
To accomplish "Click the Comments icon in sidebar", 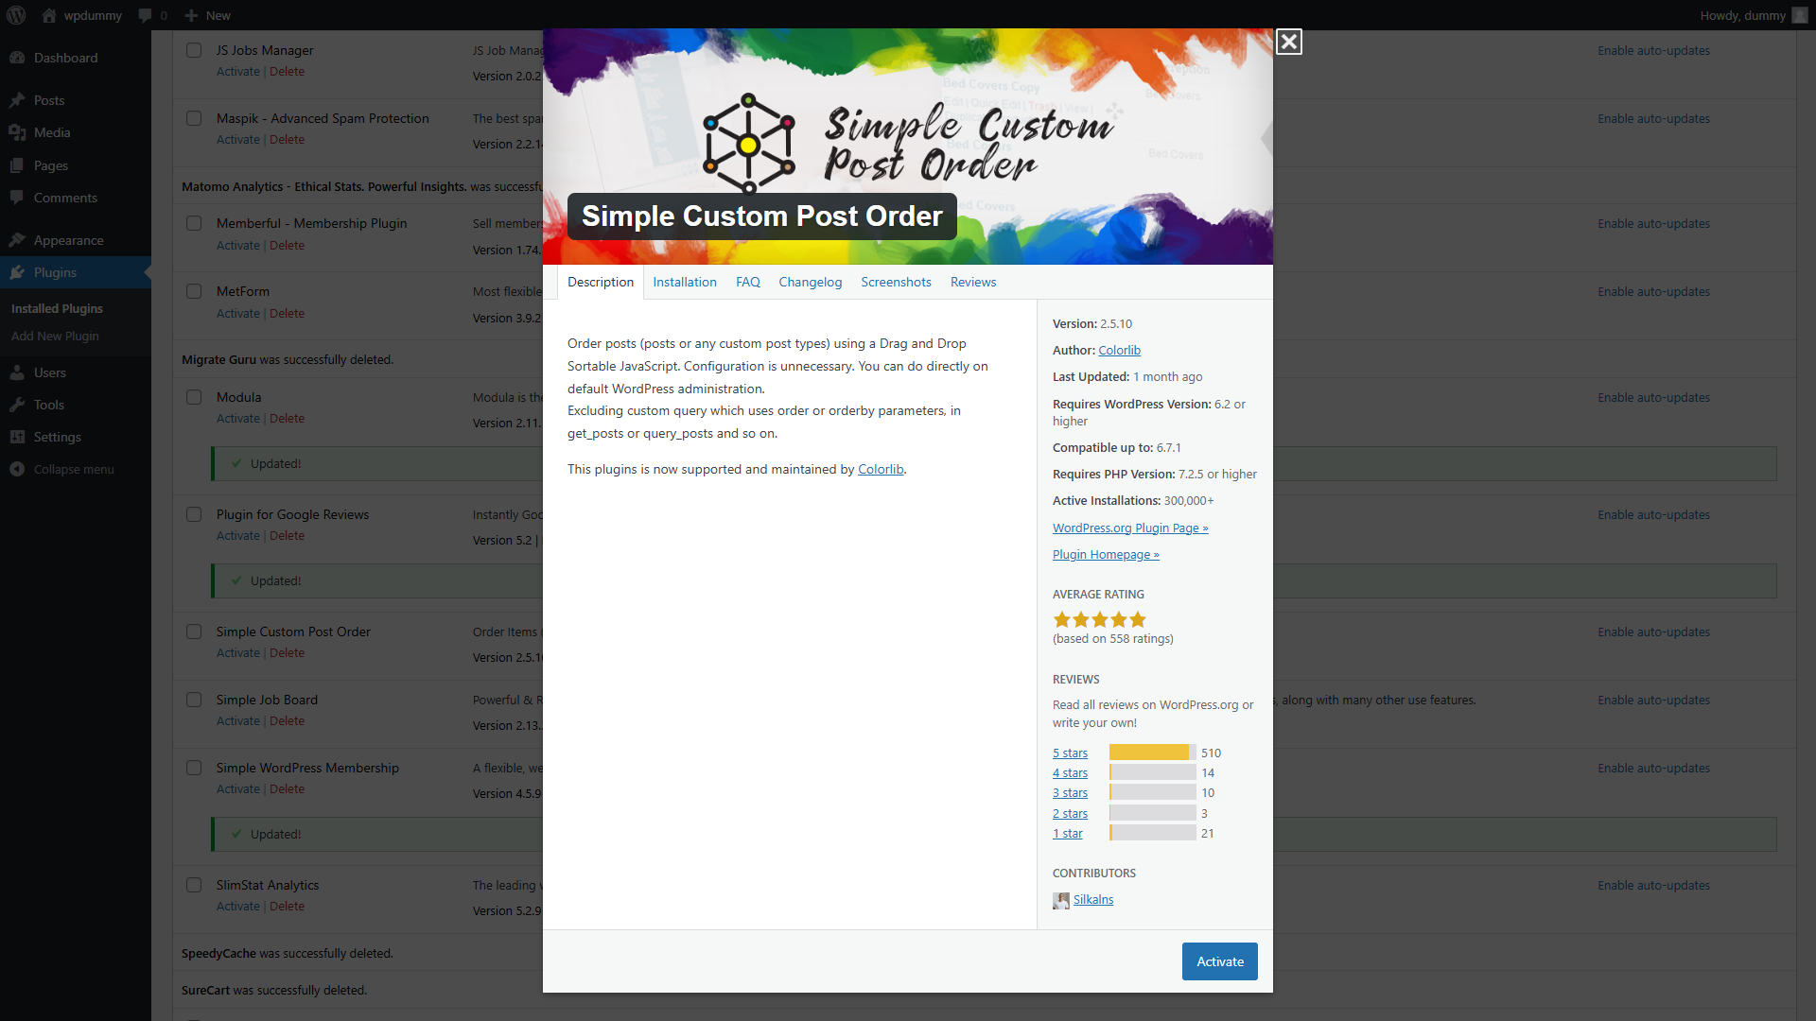I will (x=17, y=198).
